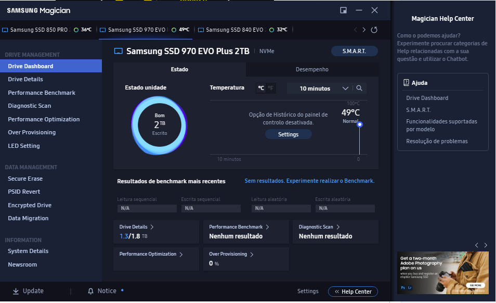This screenshot has height=303, width=496.
Task: Click the S.M.A.R.T. button
Action: pos(354,51)
